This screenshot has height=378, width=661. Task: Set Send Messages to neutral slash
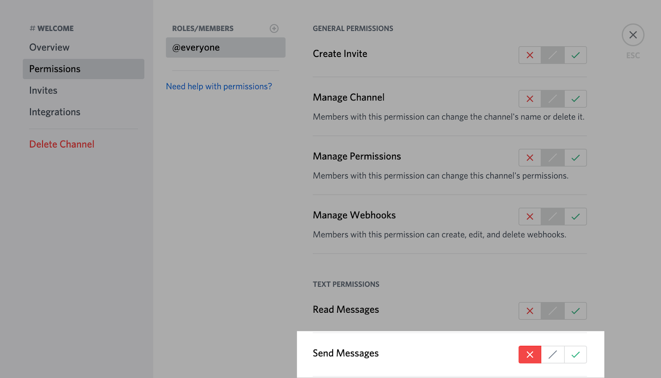[x=553, y=355]
